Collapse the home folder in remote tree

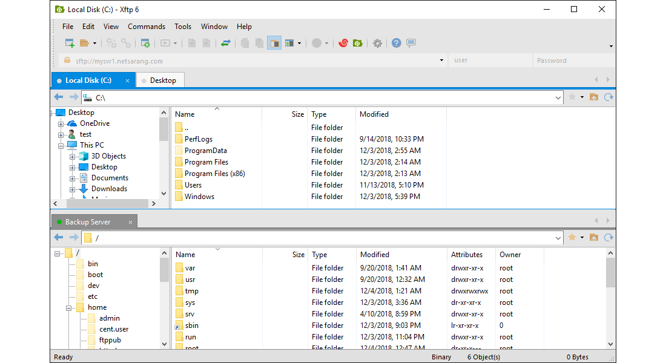point(70,308)
